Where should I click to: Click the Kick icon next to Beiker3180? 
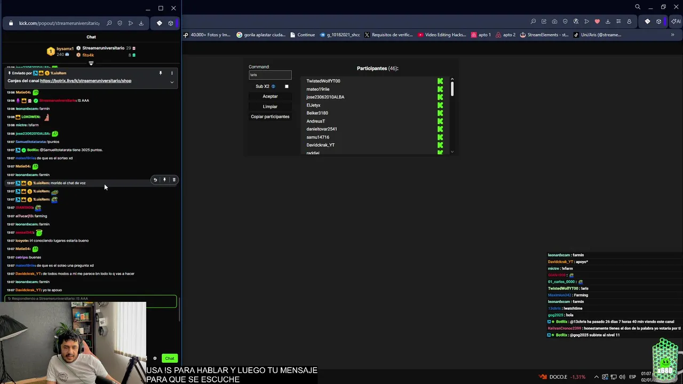pyautogui.click(x=440, y=113)
